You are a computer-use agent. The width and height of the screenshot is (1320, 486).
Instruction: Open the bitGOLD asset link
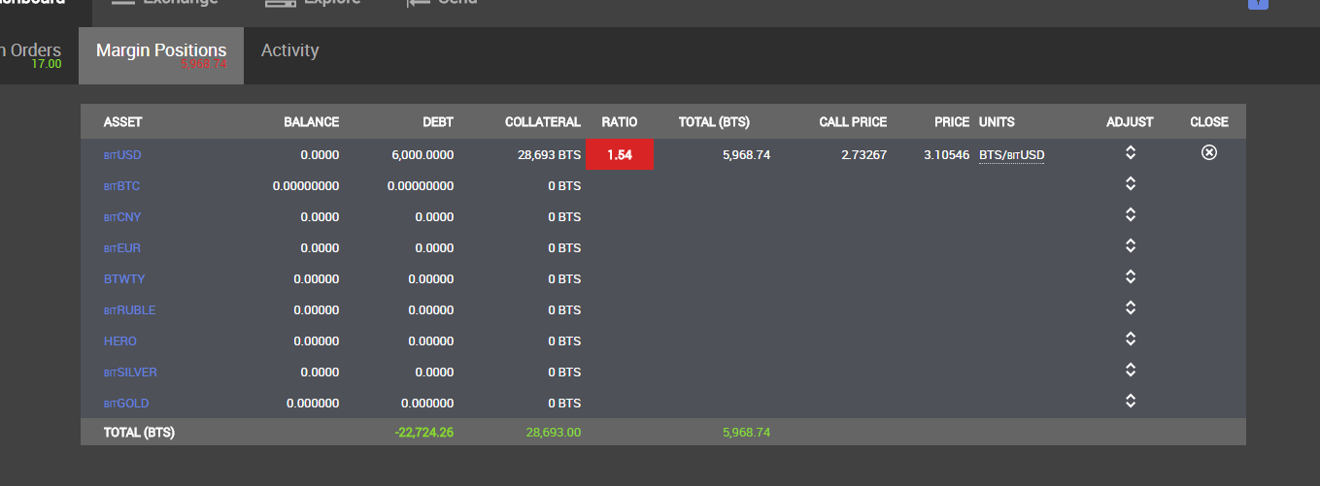(x=126, y=404)
